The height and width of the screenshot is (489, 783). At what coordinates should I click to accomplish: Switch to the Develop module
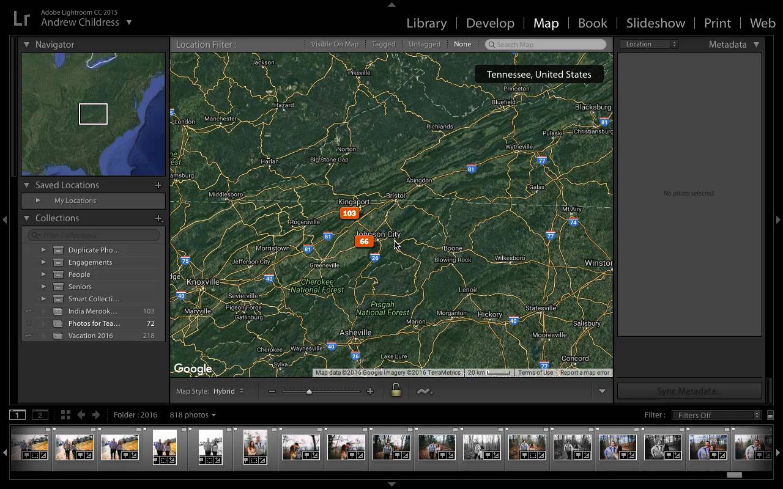[x=490, y=23]
